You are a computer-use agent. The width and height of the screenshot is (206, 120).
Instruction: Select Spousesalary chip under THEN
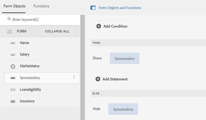124,58
